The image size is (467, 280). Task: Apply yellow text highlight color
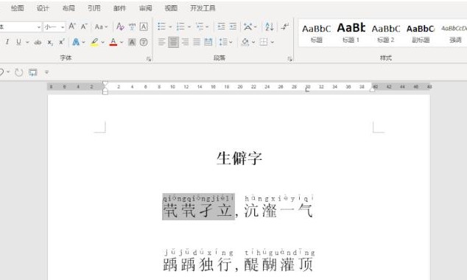[95, 42]
